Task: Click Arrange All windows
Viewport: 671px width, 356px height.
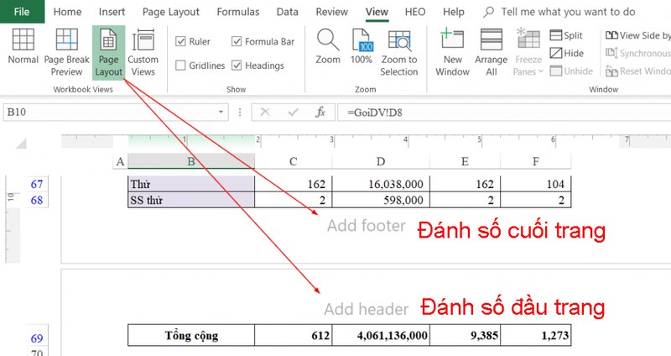Action: click(x=492, y=52)
